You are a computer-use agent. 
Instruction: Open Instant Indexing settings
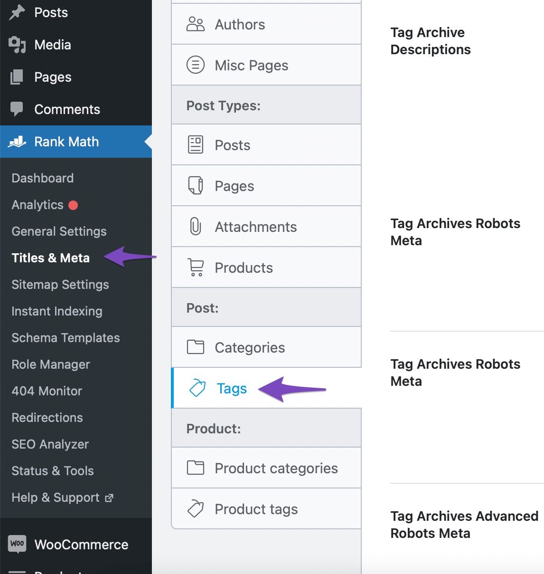click(57, 311)
